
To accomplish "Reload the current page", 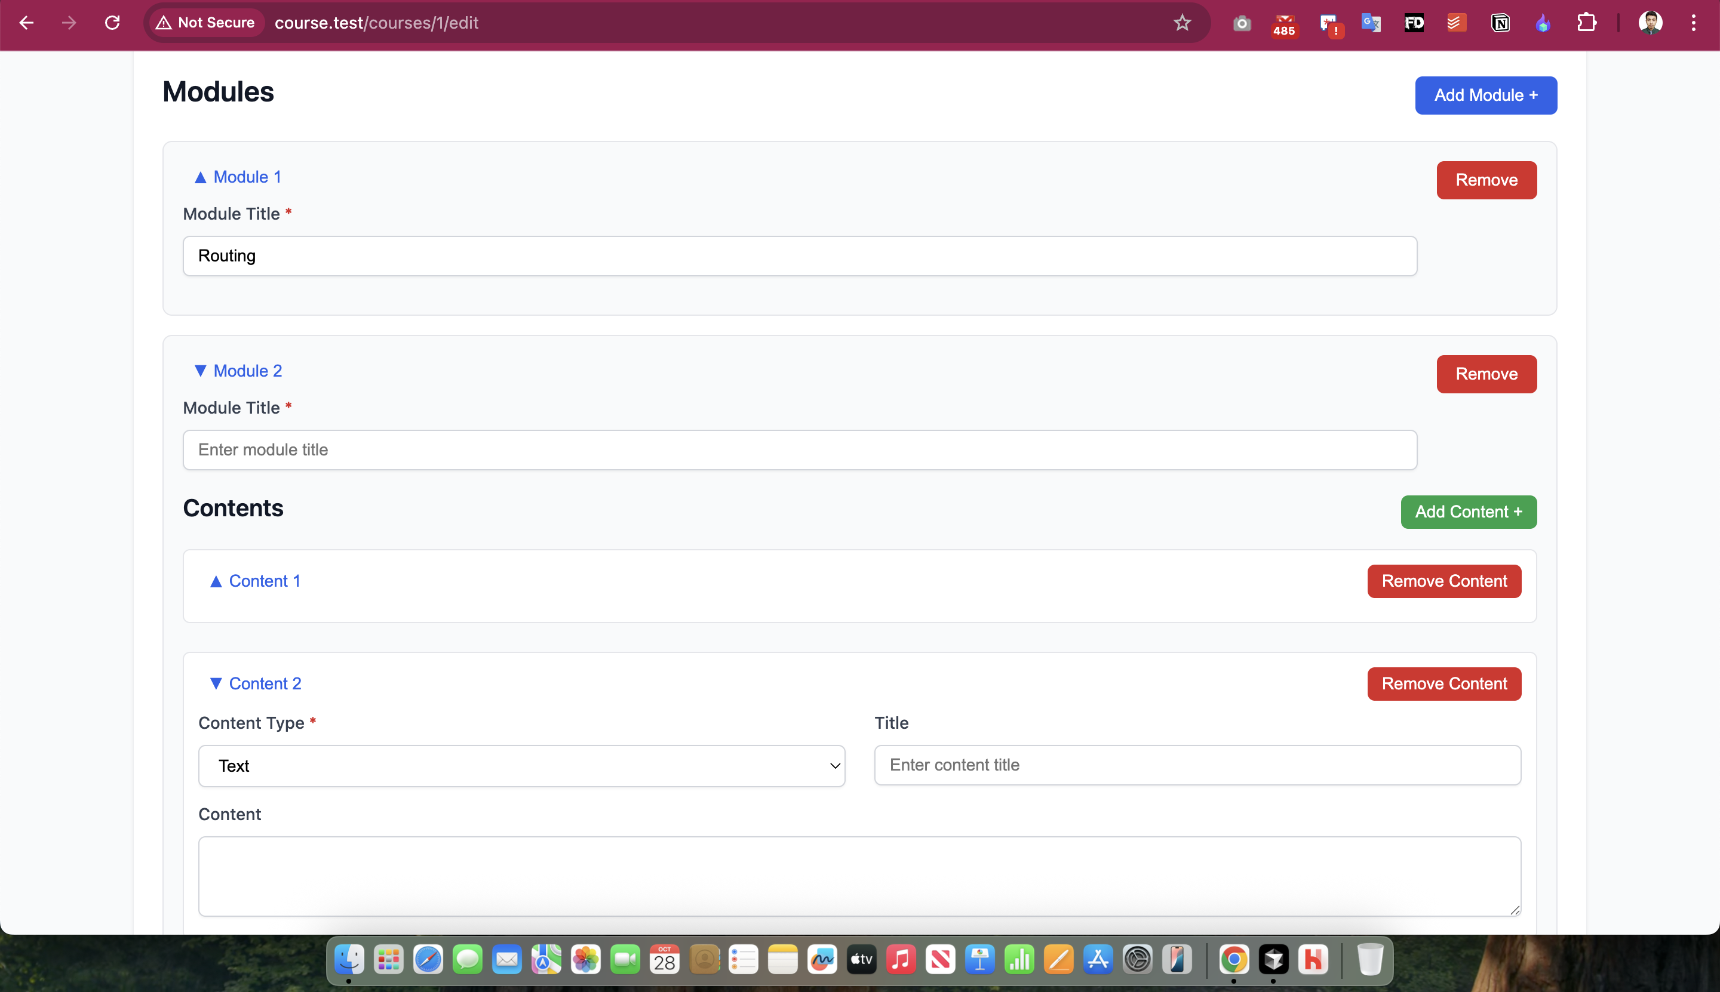I will 112,23.
